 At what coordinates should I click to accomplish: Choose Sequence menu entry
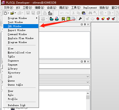click(21, 61)
